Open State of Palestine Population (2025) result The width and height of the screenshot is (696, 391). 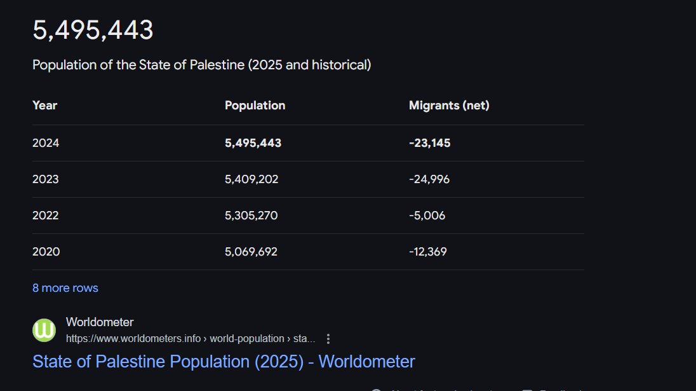[x=224, y=362]
